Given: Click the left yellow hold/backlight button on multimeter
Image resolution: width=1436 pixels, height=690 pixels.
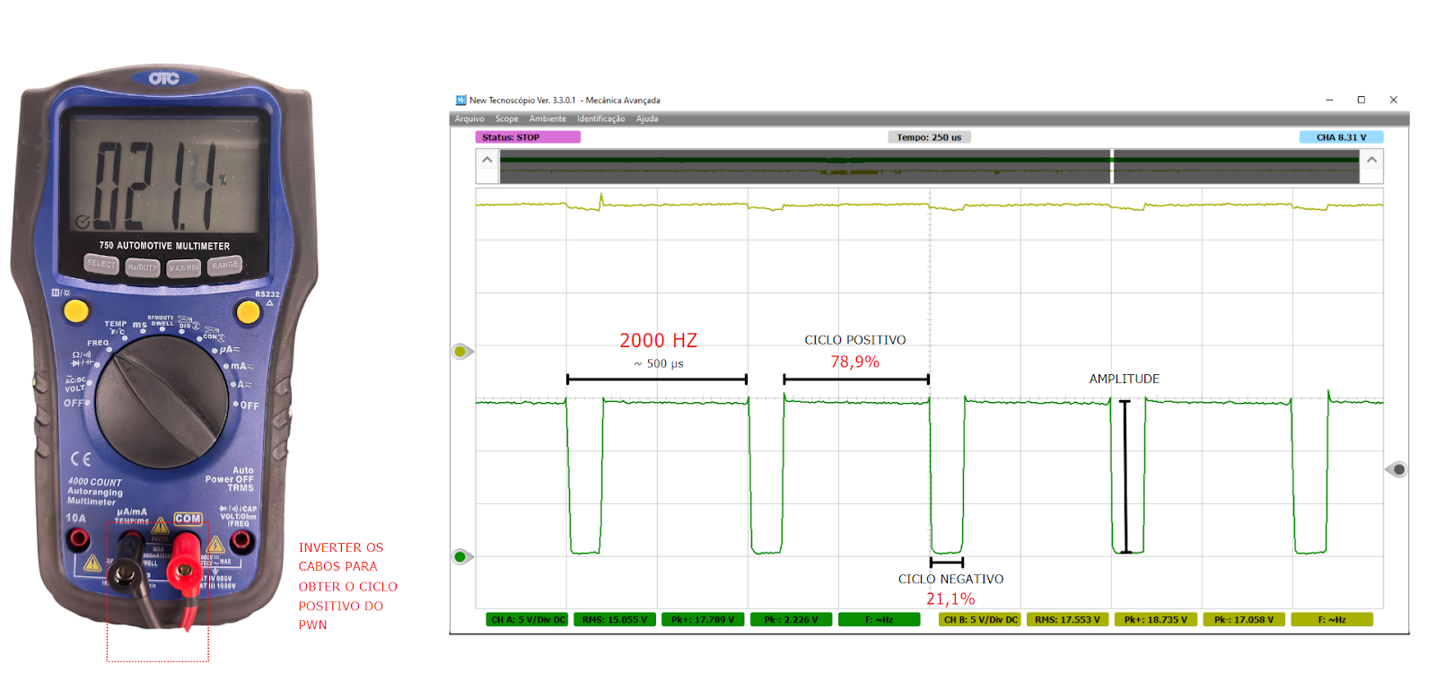Looking at the screenshot, I should tap(76, 311).
